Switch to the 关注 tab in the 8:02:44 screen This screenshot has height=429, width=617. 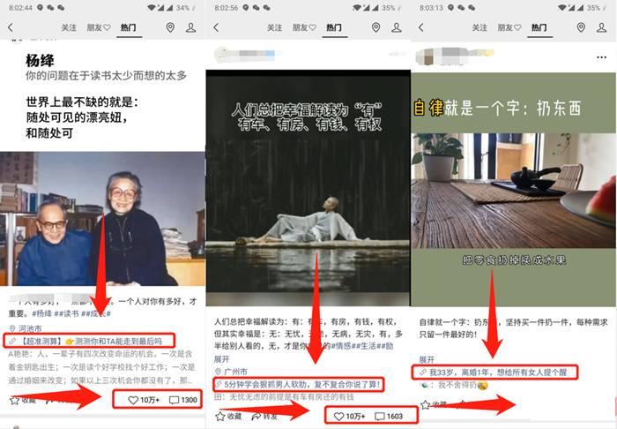(x=69, y=27)
